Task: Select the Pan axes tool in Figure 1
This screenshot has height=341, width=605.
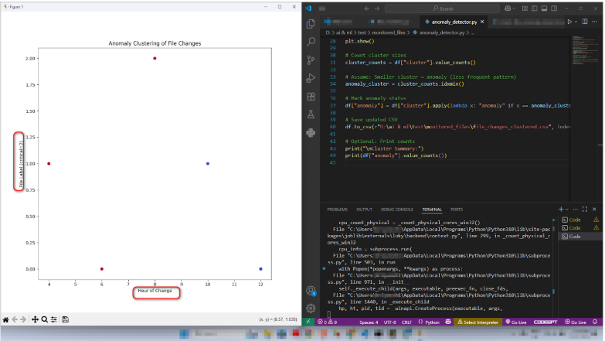Action: tap(35, 319)
